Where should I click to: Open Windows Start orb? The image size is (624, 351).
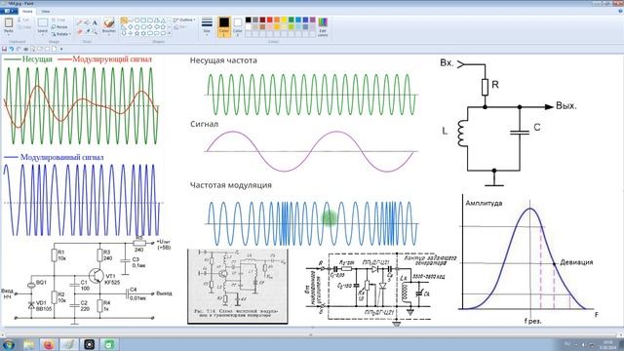[x=8, y=344]
